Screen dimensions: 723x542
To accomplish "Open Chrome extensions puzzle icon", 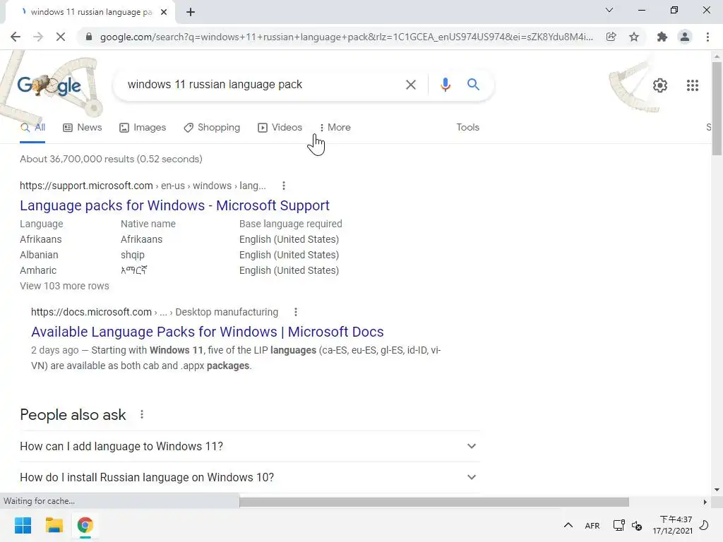I will click(662, 37).
